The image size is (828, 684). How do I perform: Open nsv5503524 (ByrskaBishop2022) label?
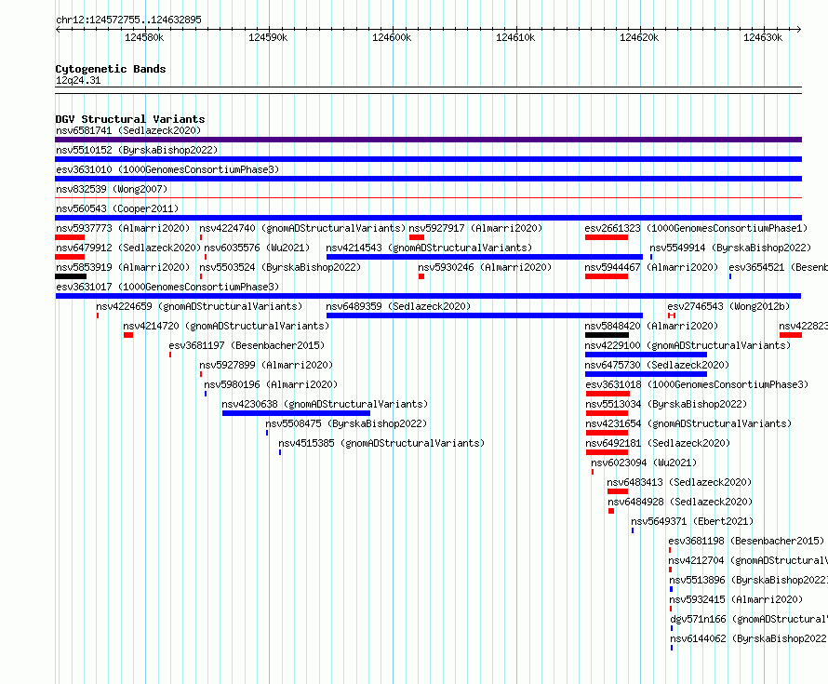280,267
